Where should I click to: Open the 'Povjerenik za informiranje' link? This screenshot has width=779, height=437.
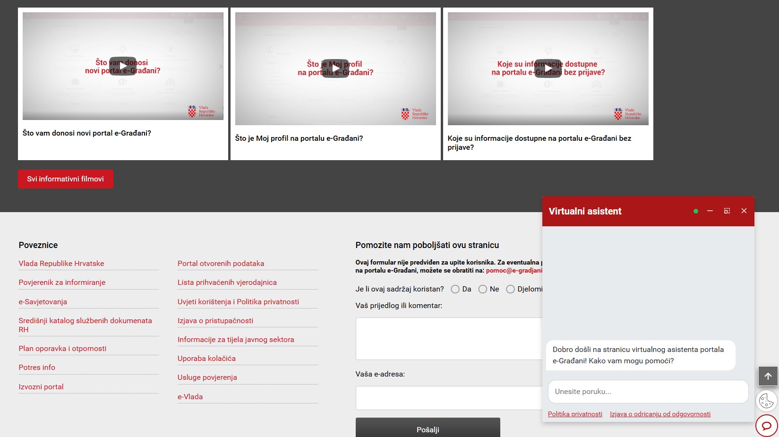coord(62,283)
